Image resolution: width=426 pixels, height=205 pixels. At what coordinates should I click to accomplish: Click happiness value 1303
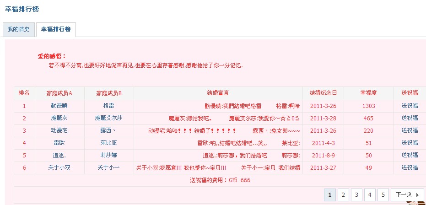[x=368, y=106]
